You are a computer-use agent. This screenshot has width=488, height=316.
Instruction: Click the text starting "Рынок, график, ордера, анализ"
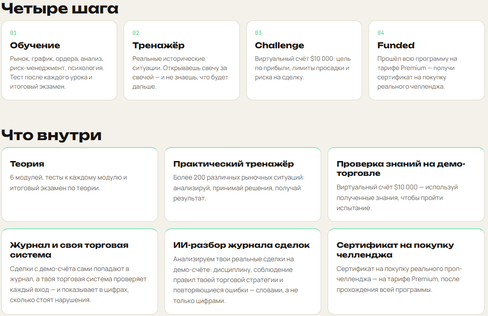pyautogui.click(x=57, y=72)
